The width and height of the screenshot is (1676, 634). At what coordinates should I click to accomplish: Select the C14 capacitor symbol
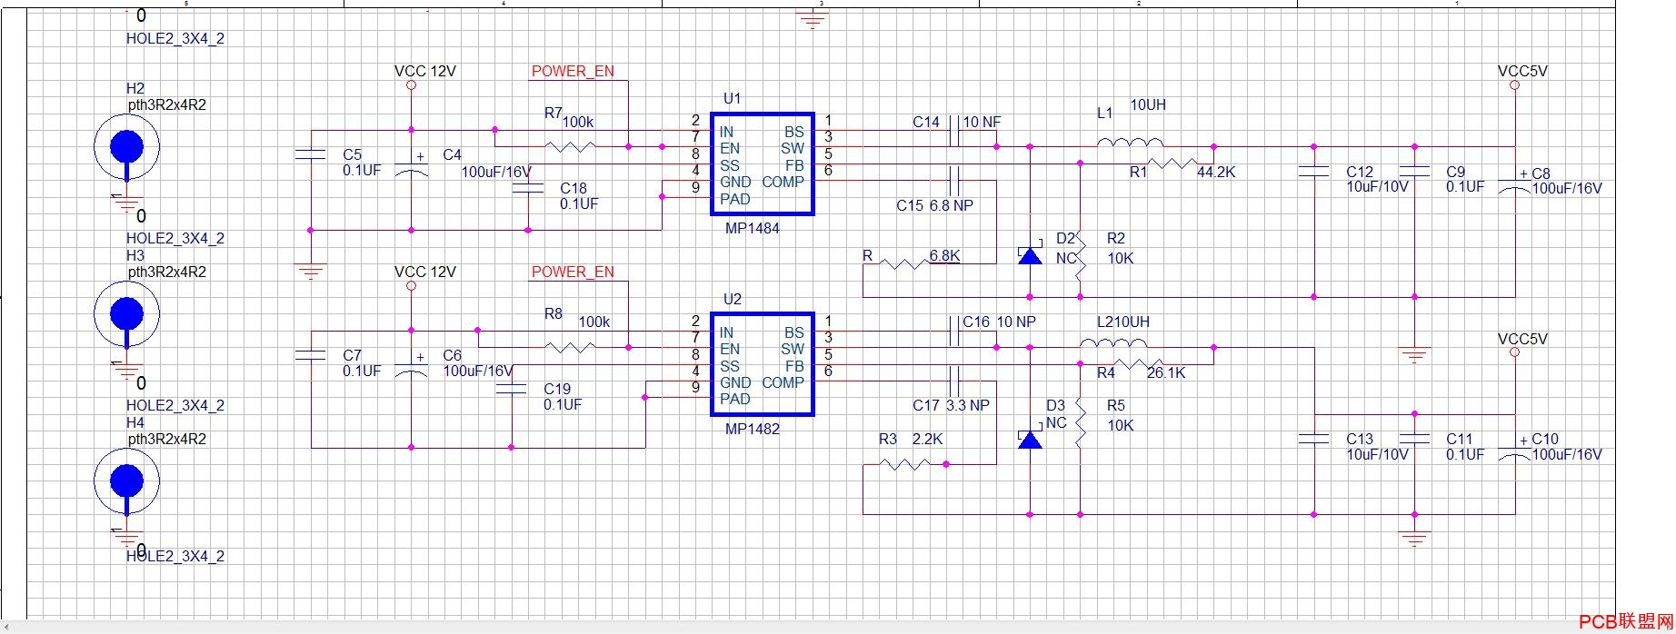(x=955, y=130)
